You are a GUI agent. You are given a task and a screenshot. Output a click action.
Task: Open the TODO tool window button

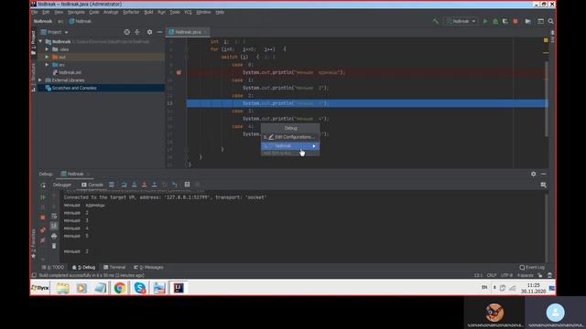click(x=53, y=268)
